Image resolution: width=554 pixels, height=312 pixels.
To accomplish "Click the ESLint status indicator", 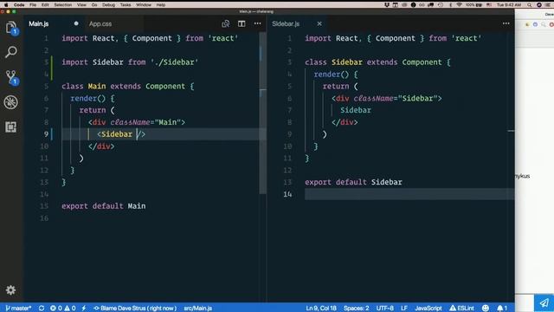I will [x=461, y=309].
